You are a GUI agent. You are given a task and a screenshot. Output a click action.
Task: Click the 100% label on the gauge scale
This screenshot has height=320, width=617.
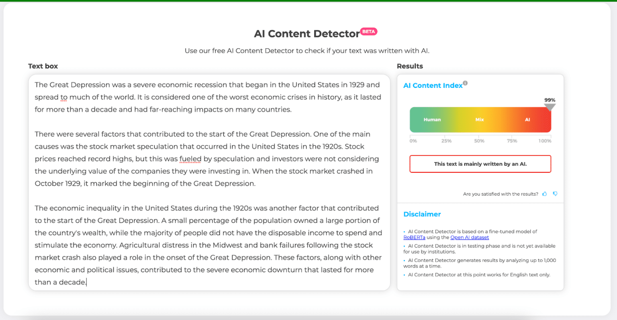pyautogui.click(x=545, y=141)
